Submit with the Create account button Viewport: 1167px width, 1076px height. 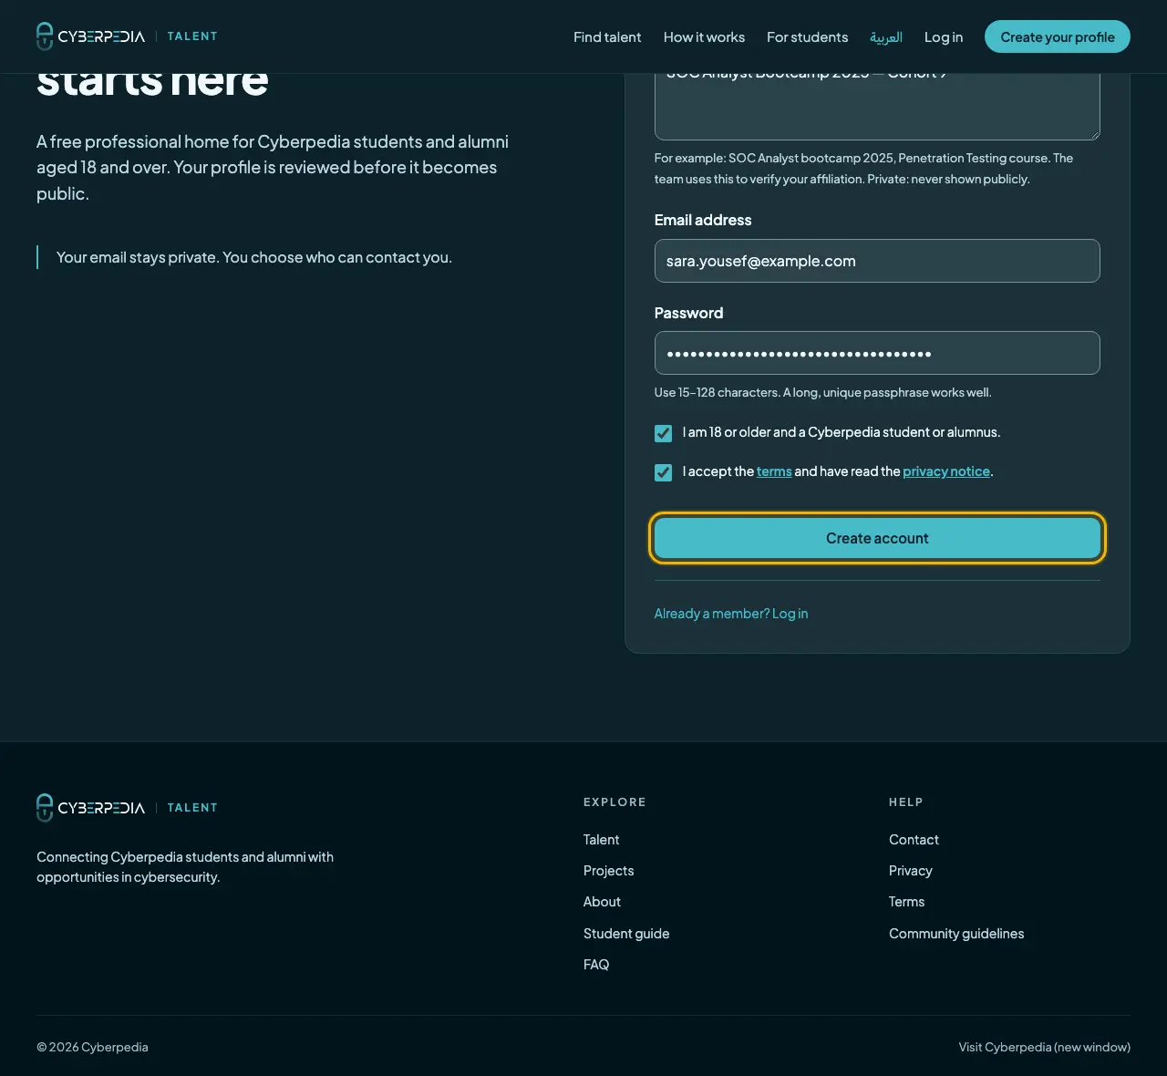click(x=877, y=538)
